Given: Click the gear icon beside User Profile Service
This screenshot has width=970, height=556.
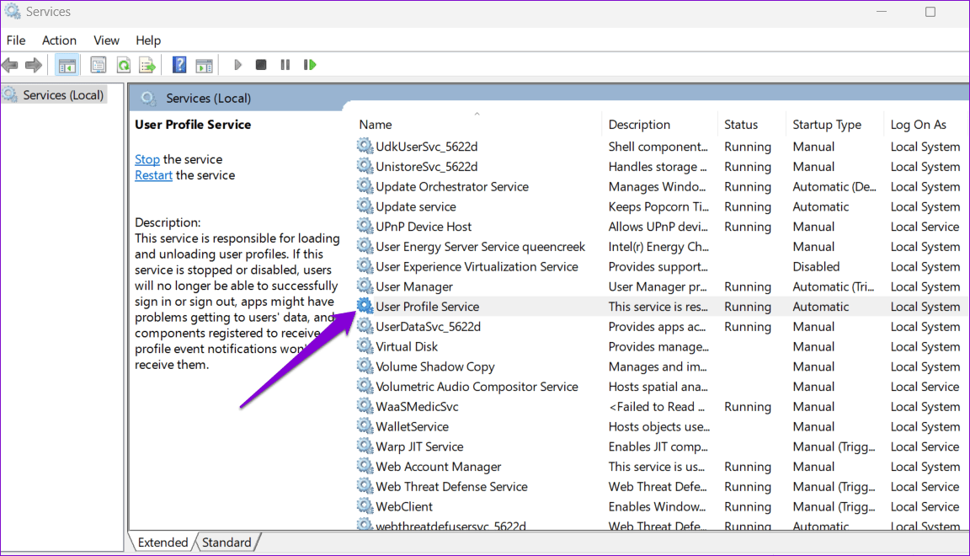Looking at the screenshot, I should (x=365, y=306).
